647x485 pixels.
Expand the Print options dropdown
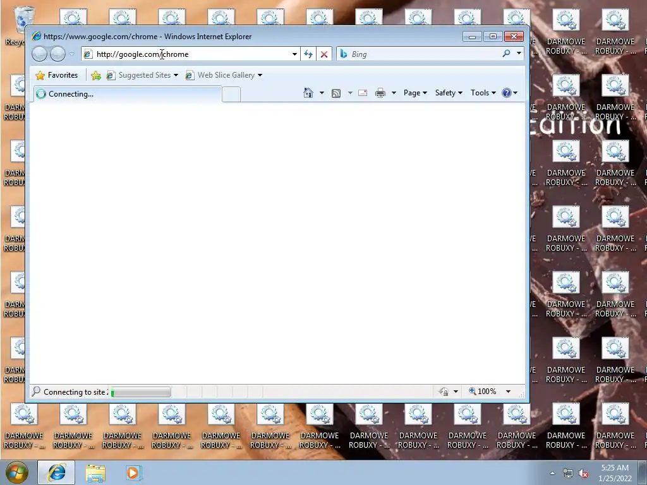pyautogui.click(x=394, y=93)
